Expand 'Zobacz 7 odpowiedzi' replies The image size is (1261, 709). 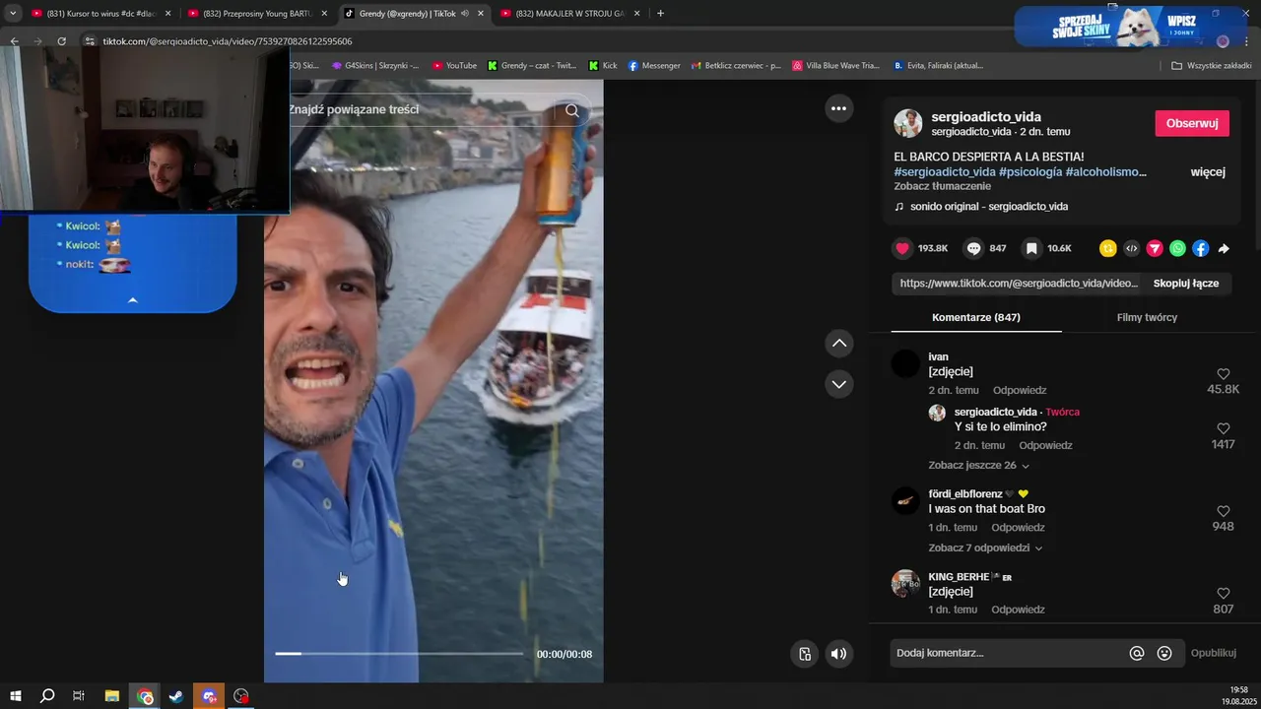pyautogui.click(x=985, y=548)
